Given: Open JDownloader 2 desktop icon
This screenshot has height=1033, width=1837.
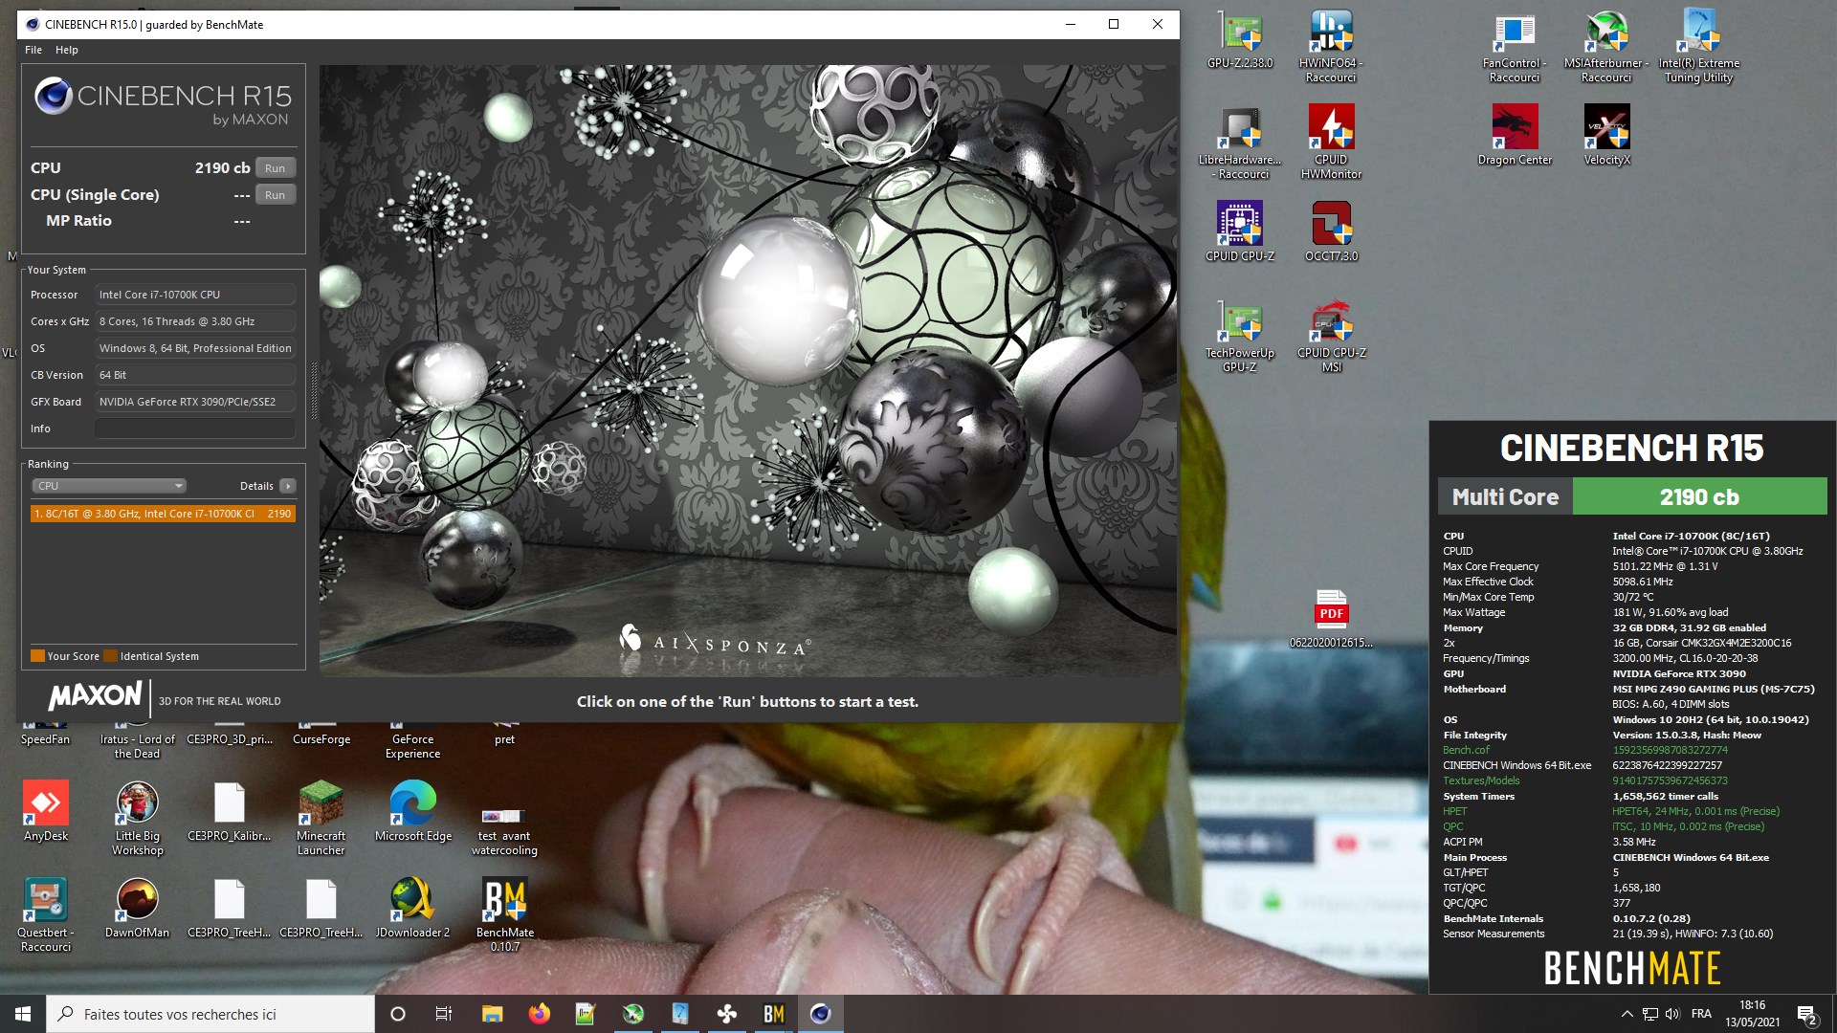Looking at the screenshot, I should pos(413,908).
